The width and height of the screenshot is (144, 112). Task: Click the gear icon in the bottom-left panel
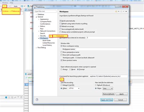click(6, 97)
